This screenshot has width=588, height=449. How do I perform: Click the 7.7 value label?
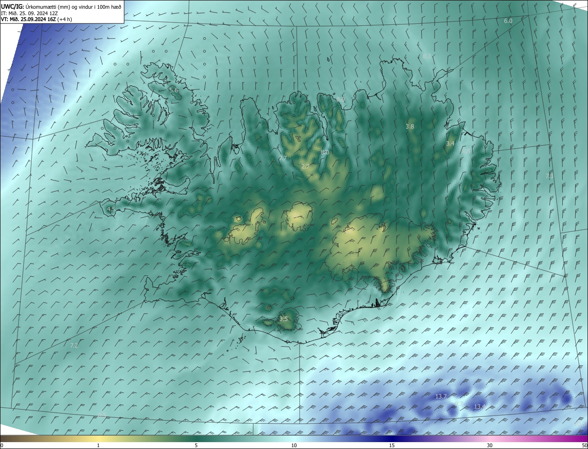click(x=283, y=158)
